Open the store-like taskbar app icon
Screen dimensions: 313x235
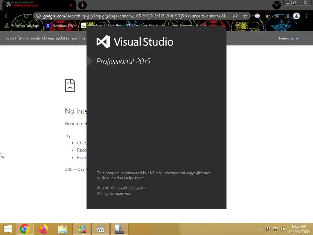pyautogui.click(x=101, y=229)
